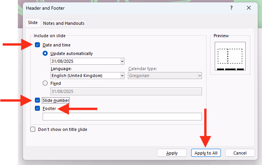
Task: Enable Don't show on title slide
Action: [x=33, y=129]
